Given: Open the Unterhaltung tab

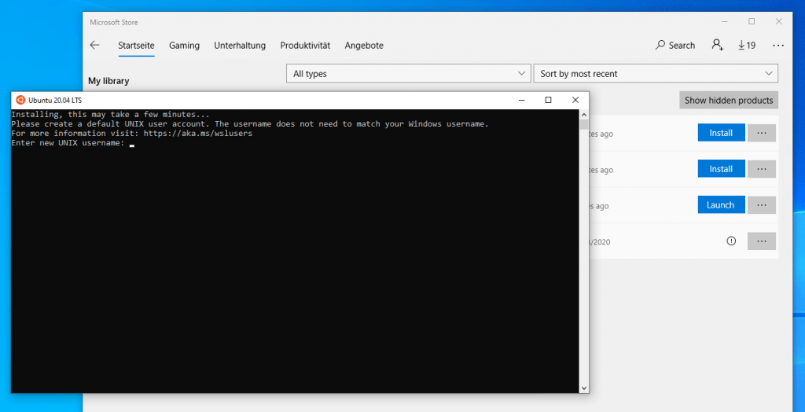Looking at the screenshot, I should pyautogui.click(x=240, y=46).
